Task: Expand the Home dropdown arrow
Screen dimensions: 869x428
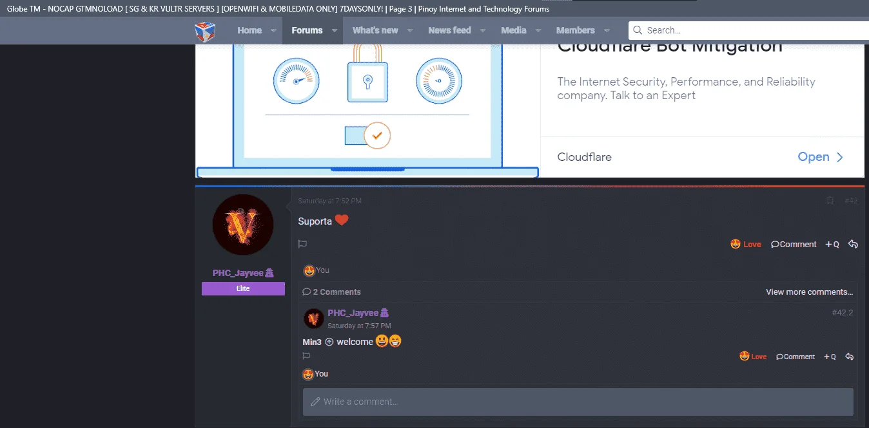Action: pyautogui.click(x=273, y=30)
